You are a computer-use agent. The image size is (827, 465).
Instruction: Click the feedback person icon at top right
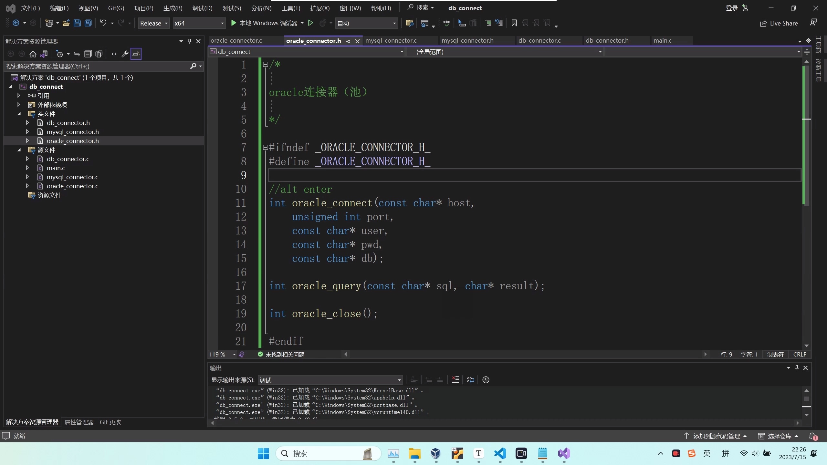(813, 22)
